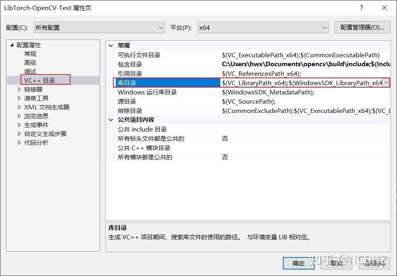Click the 确定 button to confirm
This screenshot has height=276, width=397.
point(299,263)
